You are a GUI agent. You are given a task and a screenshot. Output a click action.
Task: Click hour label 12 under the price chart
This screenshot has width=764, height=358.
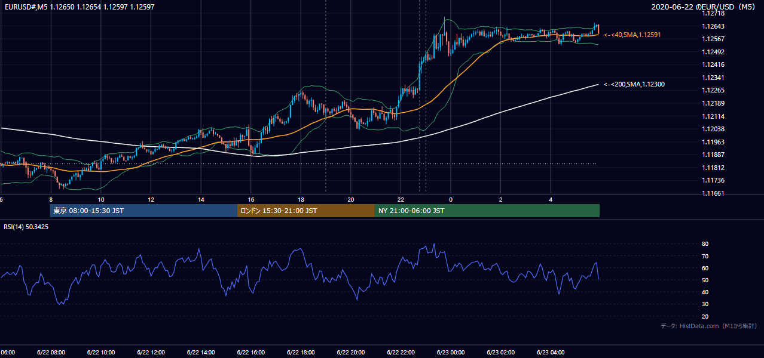point(151,200)
